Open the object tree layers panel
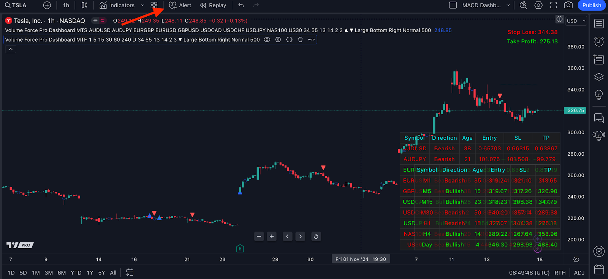Image resolution: width=608 pixels, height=279 pixels. [599, 77]
